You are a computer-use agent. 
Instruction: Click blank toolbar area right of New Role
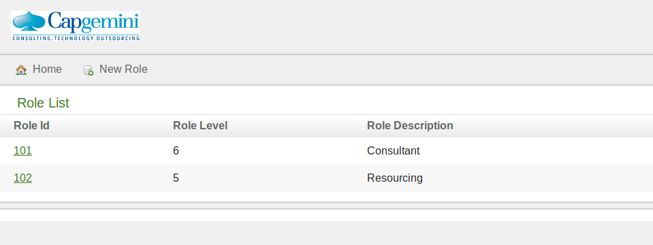click(x=400, y=69)
